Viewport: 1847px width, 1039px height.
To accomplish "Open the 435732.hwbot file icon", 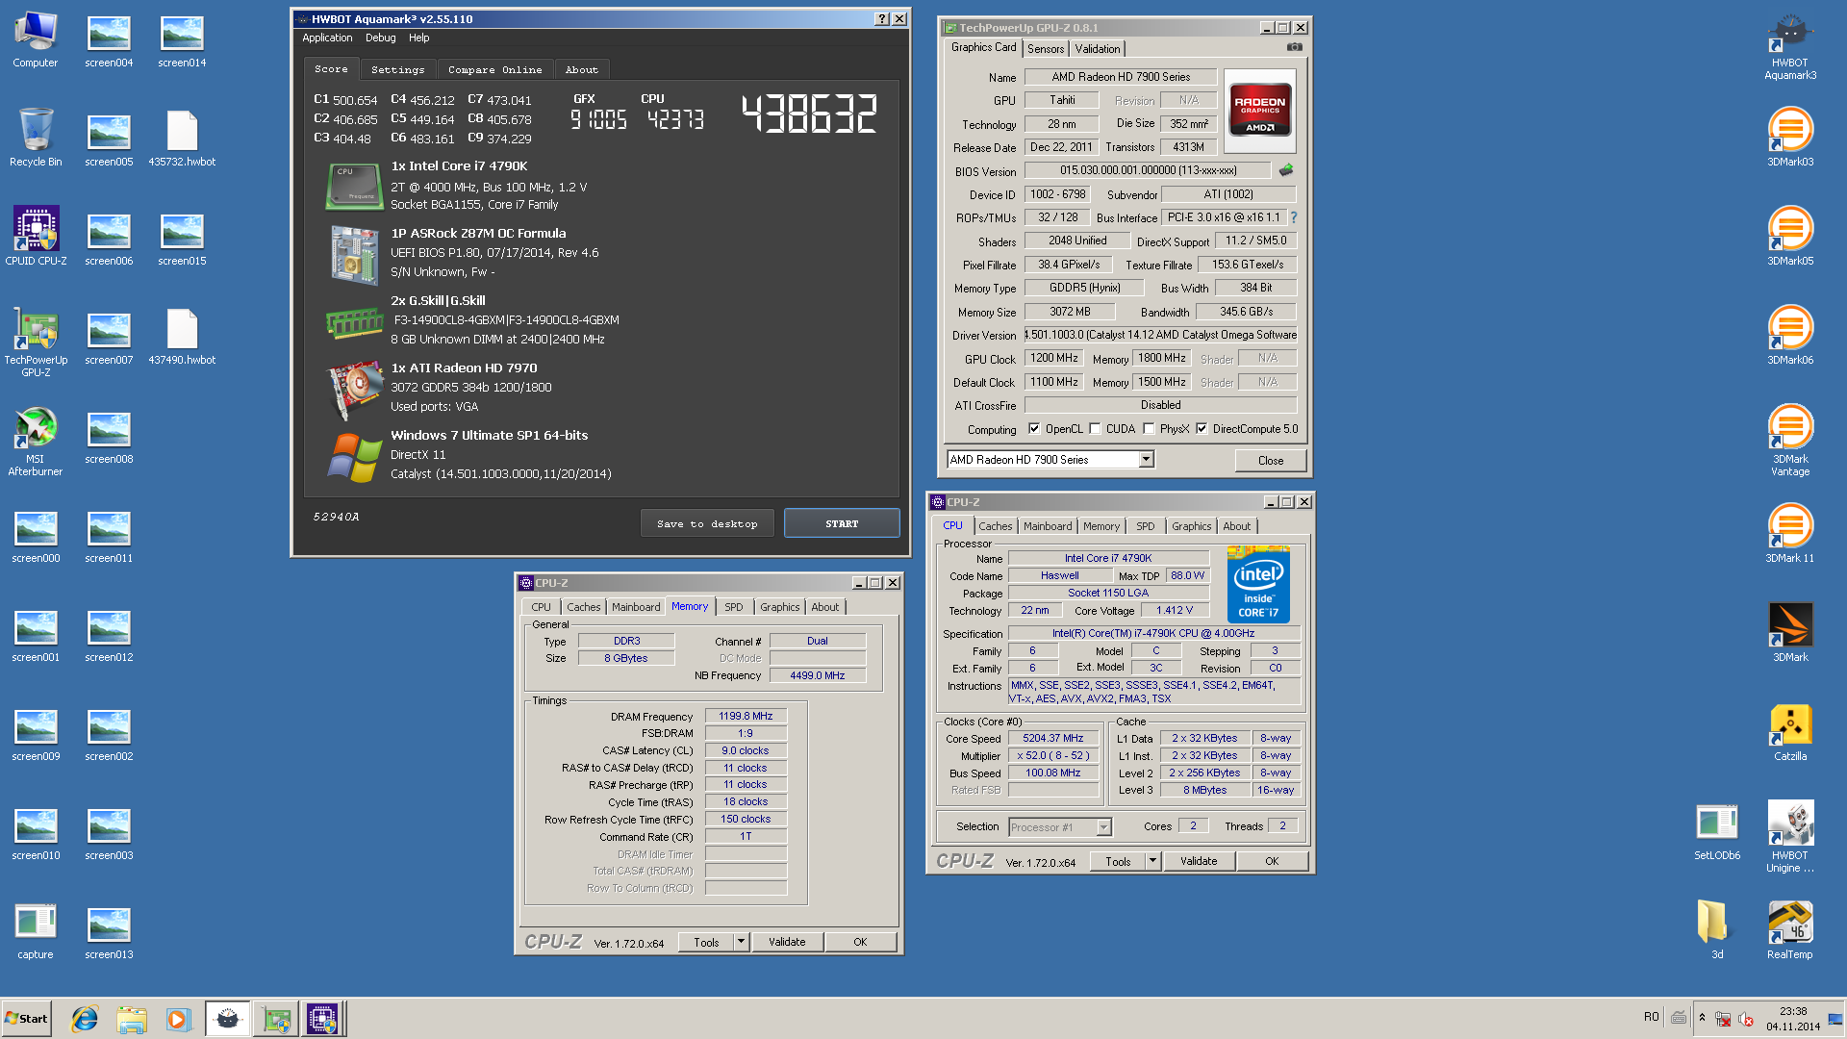I will 182,139.
